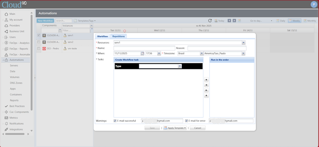
Task: Click the Reason input field
Action: tap(217, 48)
